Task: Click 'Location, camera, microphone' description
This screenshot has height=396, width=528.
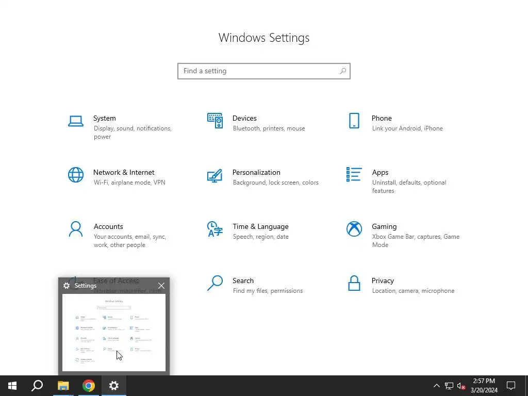Action: point(413,291)
